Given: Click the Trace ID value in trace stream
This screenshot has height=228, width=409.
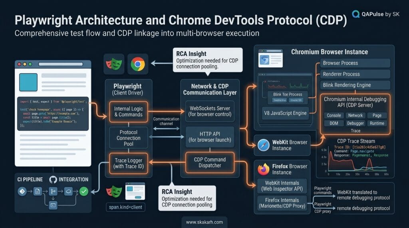Looking at the screenshot, I should coord(369,147).
